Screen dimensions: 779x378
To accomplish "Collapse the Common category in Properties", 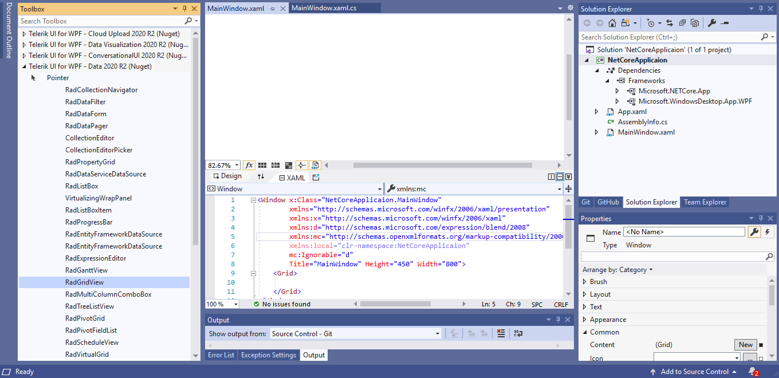I will point(584,332).
